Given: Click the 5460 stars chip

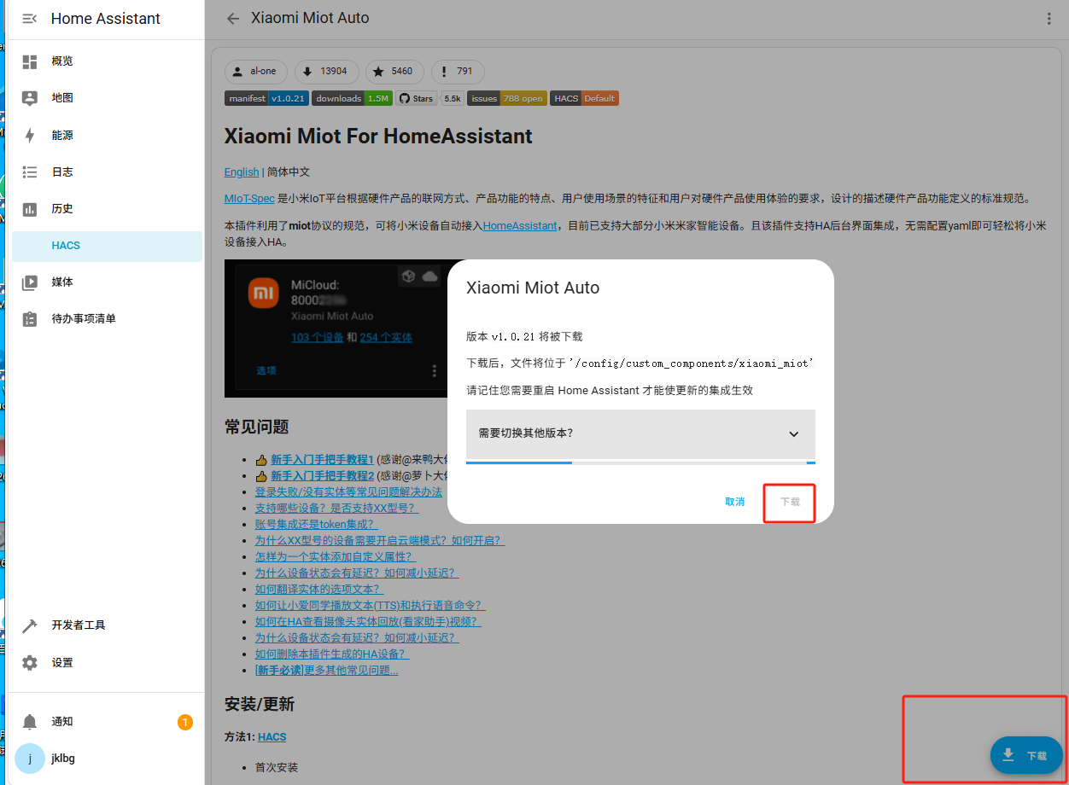Looking at the screenshot, I should tap(394, 72).
